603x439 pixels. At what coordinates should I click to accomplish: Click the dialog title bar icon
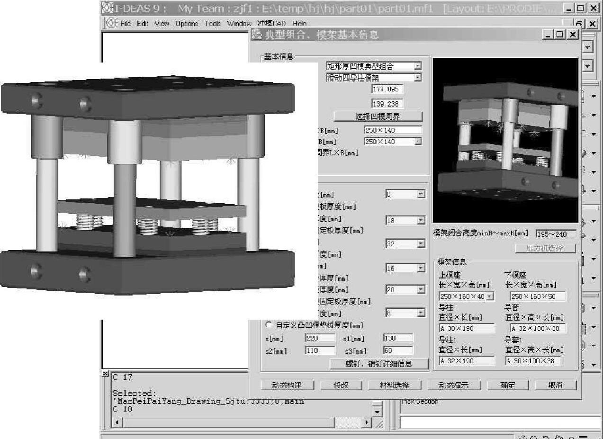[x=257, y=35]
